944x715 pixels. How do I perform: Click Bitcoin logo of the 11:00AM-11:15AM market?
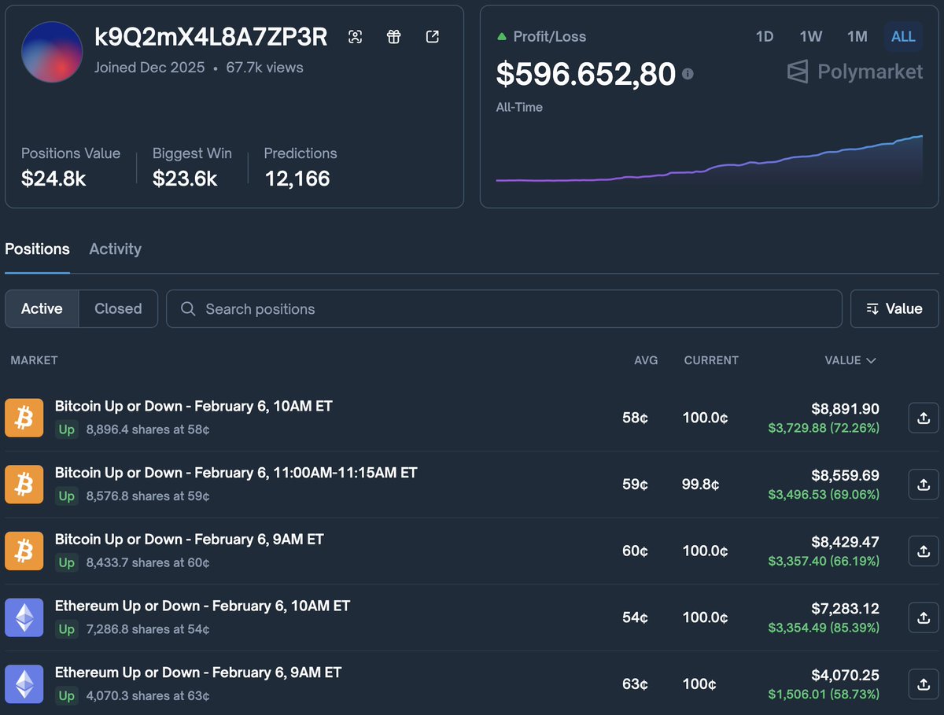[x=24, y=485]
